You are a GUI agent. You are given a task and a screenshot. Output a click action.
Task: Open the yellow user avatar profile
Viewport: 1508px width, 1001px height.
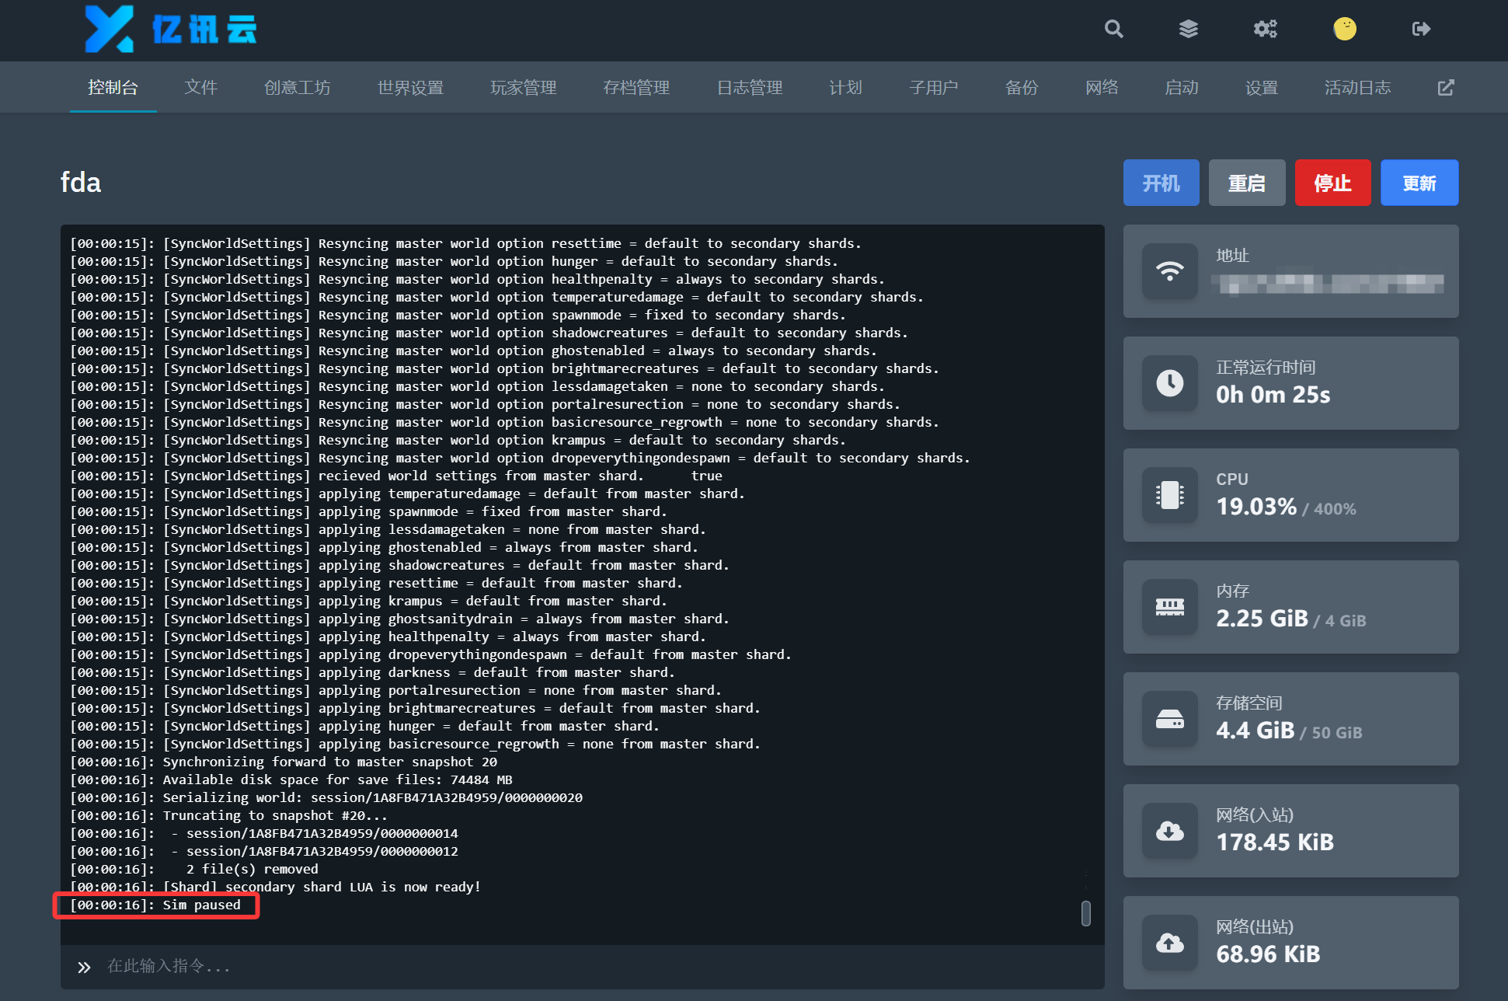coord(1344,29)
